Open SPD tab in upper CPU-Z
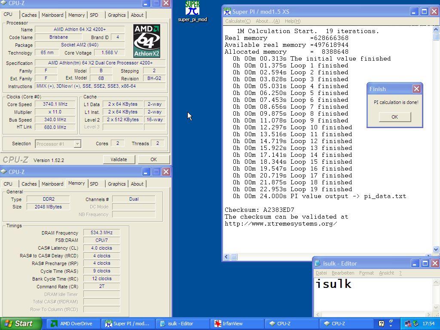The width and height of the screenshot is (440, 330). (94, 15)
